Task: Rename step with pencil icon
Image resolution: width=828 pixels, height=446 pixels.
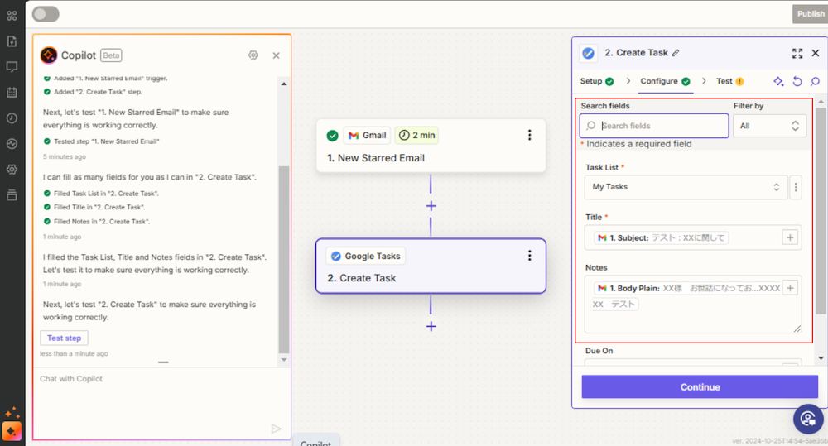Action: pos(676,53)
